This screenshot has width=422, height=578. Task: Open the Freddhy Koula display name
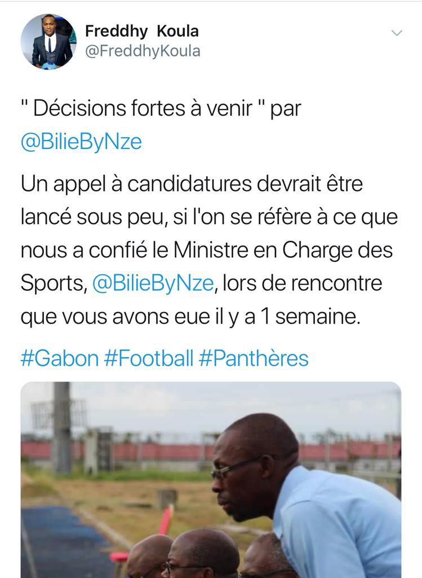[x=141, y=32]
